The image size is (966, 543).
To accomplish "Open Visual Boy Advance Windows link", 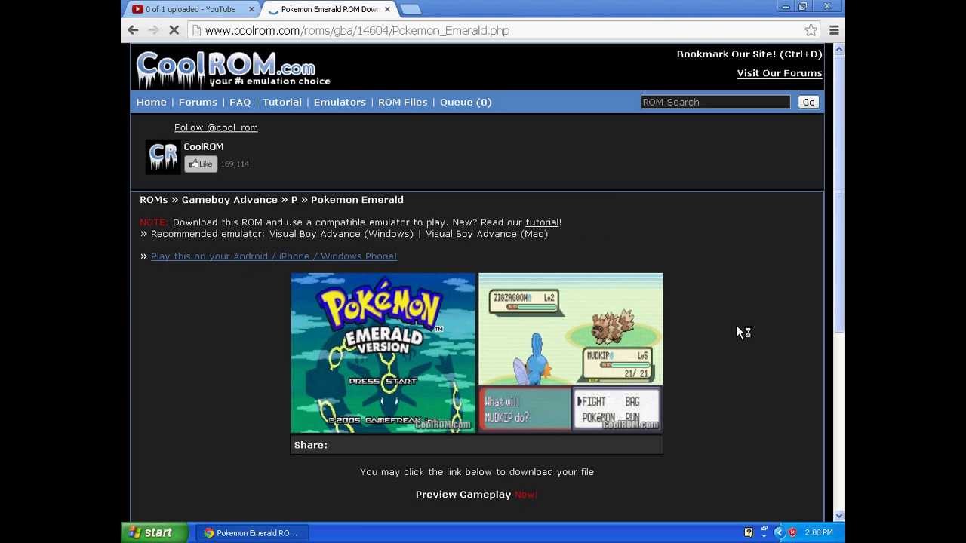I will [315, 234].
